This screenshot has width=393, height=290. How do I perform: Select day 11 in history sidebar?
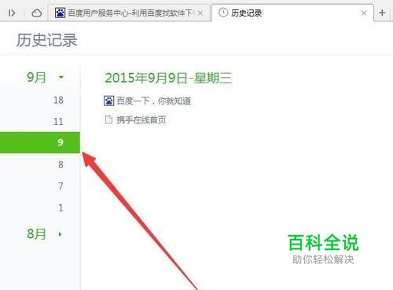(x=58, y=121)
